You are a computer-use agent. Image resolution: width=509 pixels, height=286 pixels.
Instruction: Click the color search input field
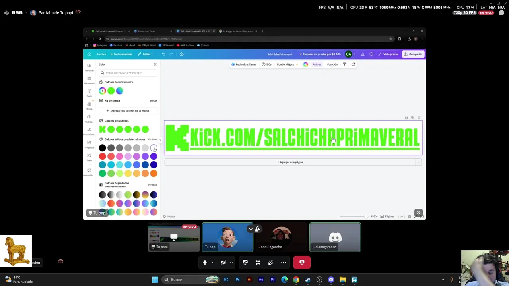coord(128,73)
